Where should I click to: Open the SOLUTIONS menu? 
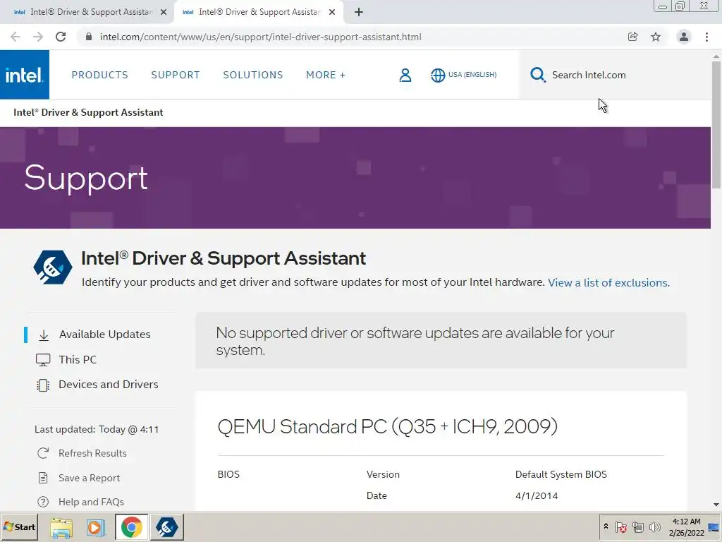point(253,75)
